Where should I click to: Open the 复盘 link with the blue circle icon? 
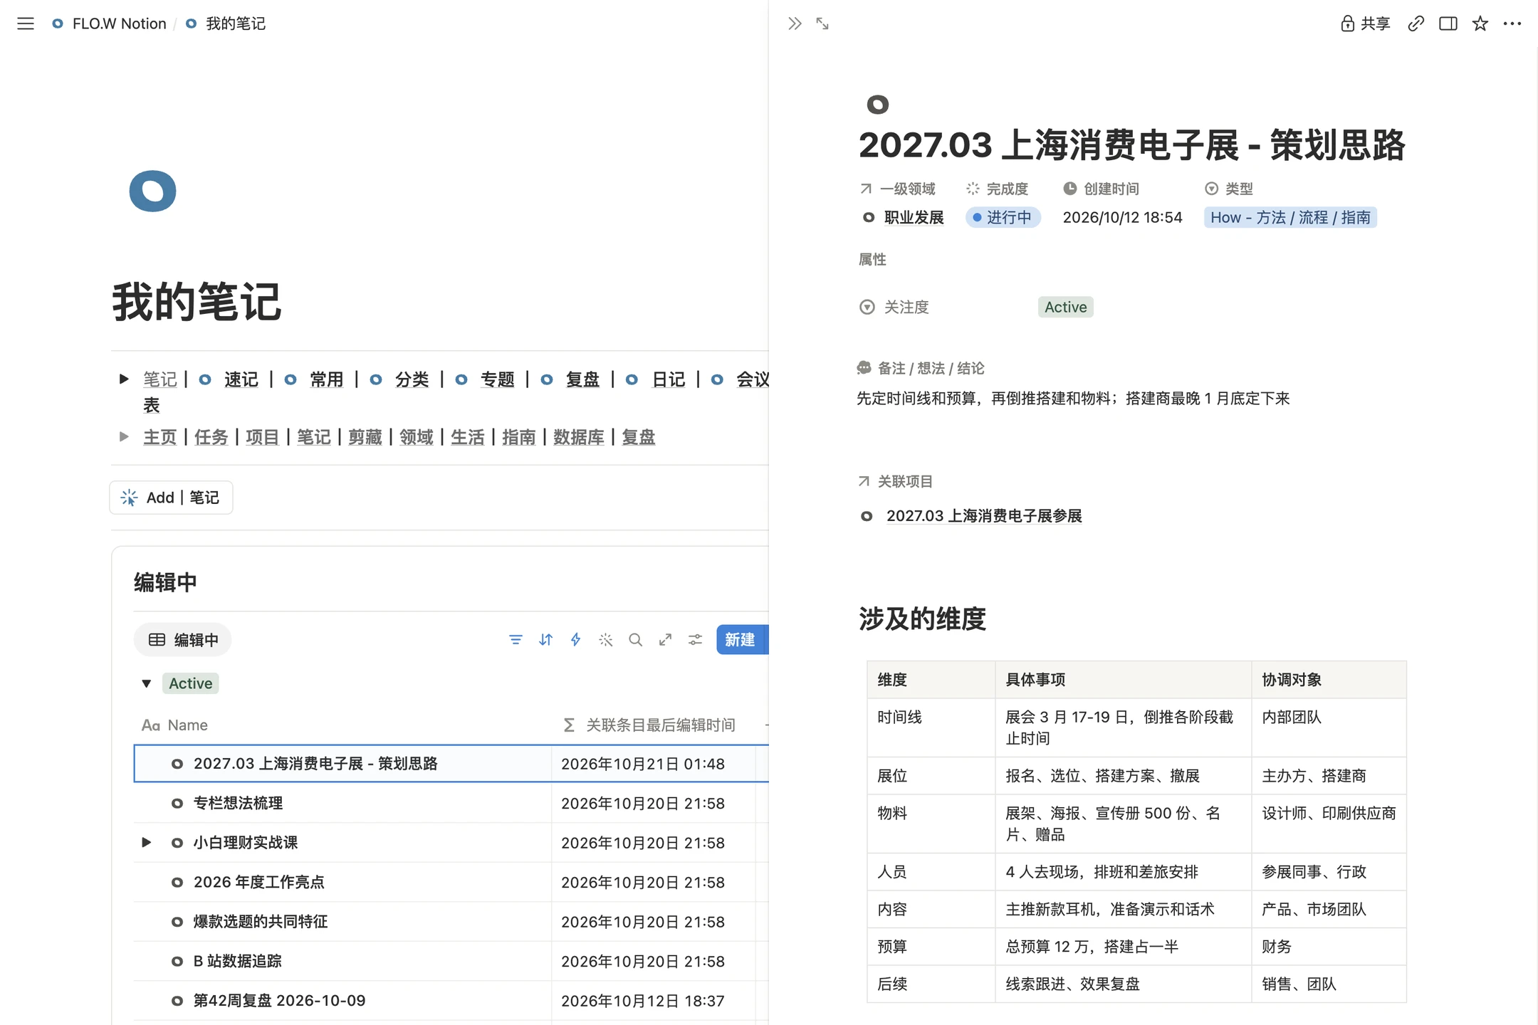click(582, 379)
